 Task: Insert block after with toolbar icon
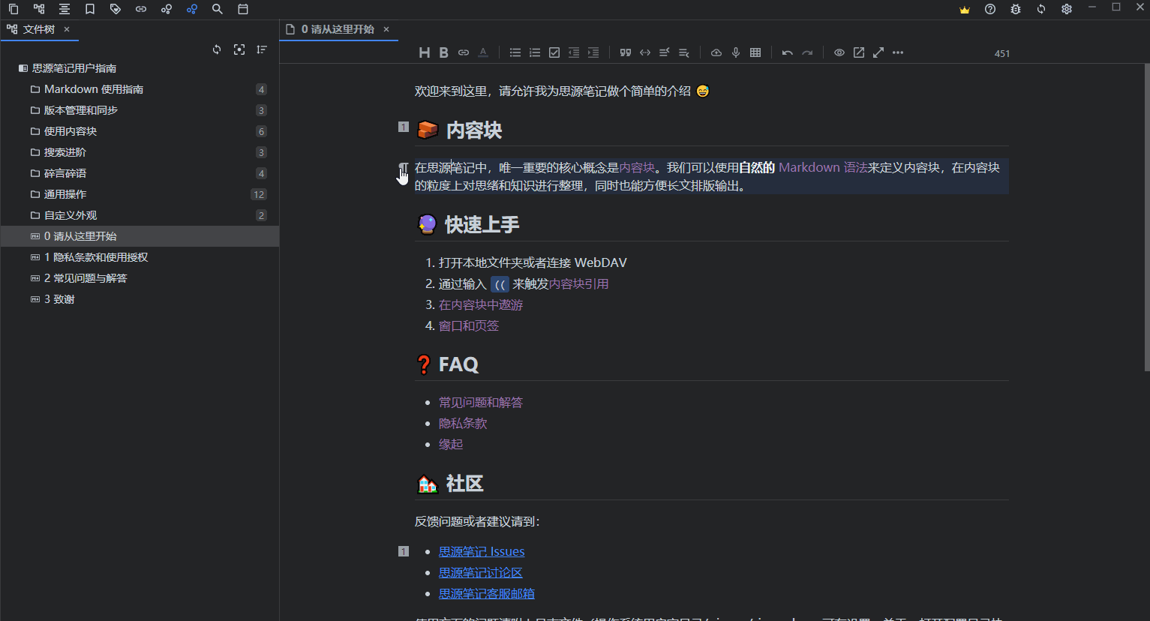click(684, 52)
